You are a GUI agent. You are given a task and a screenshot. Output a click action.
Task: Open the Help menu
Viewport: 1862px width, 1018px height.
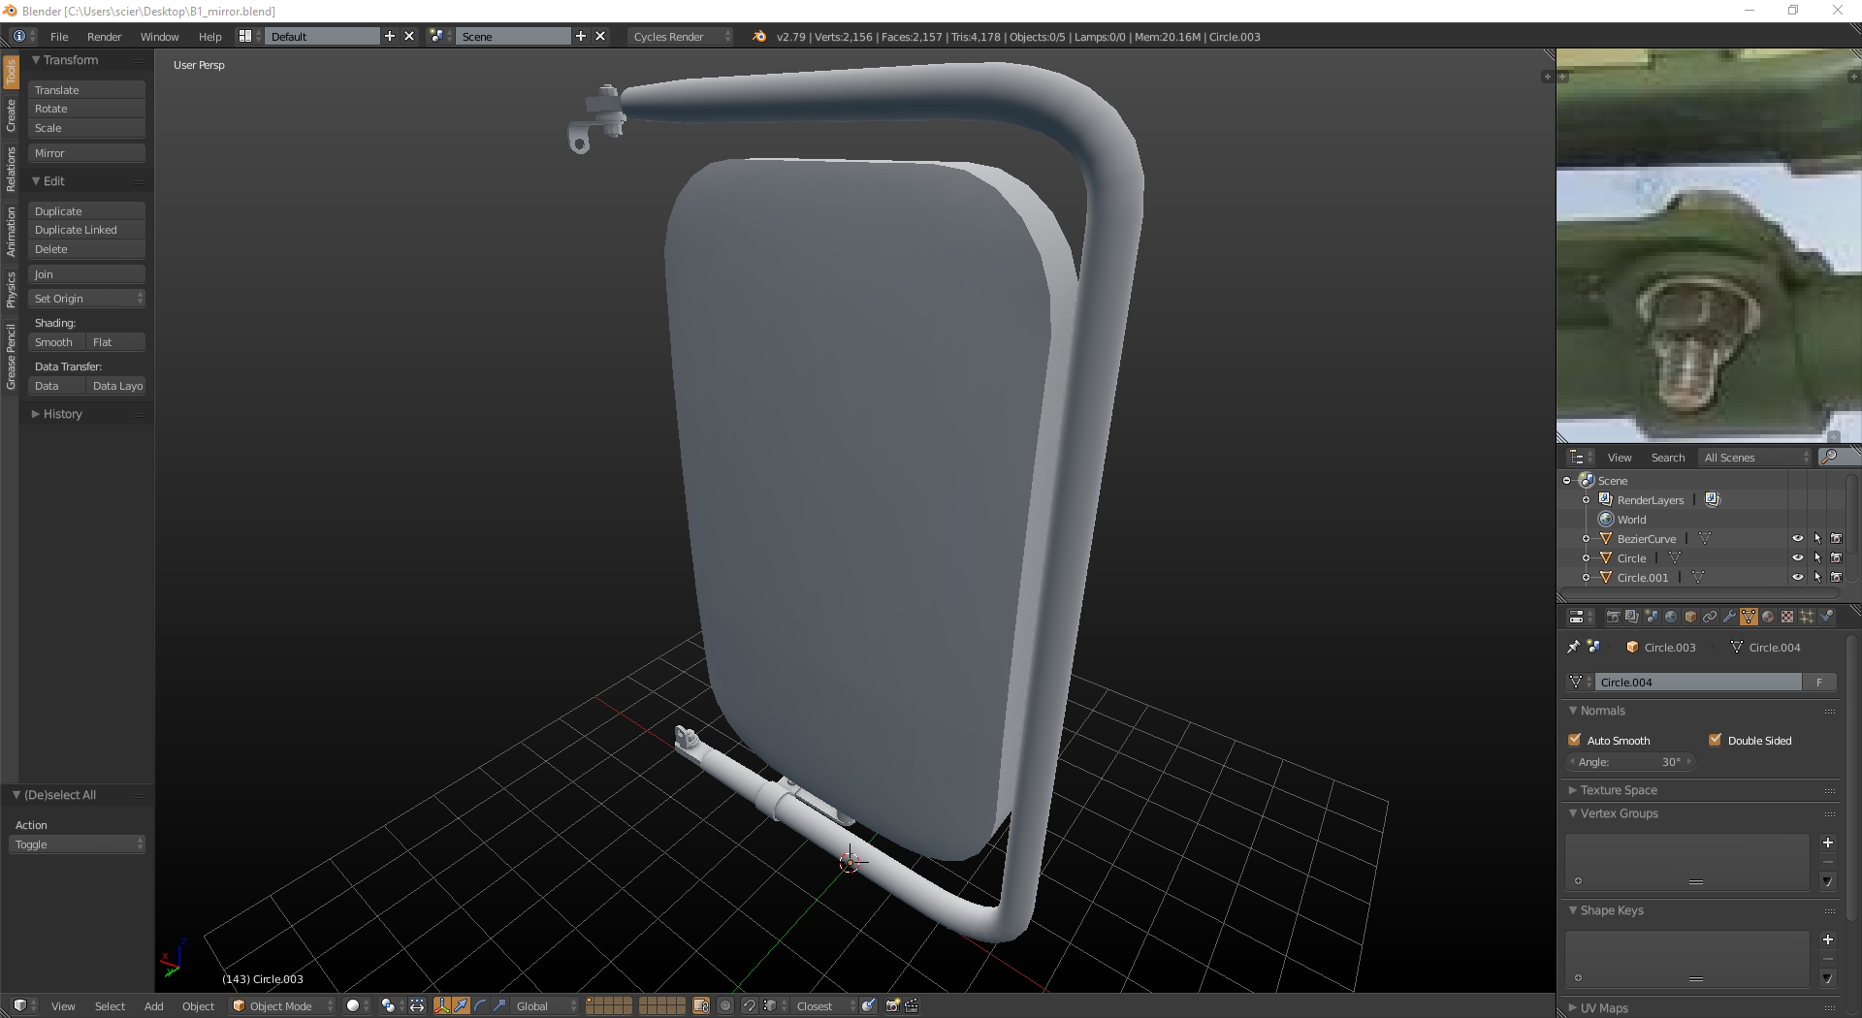209,36
